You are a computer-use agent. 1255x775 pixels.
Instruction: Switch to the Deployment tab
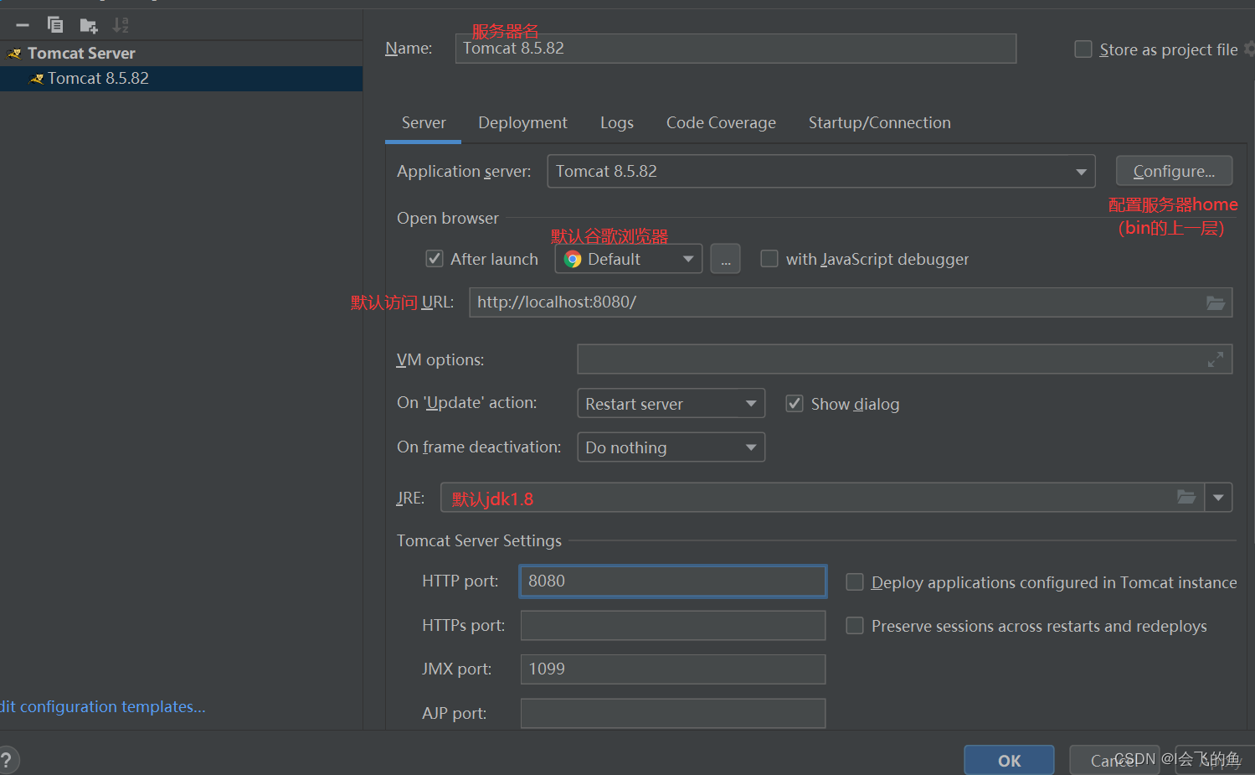(x=522, y=123)
